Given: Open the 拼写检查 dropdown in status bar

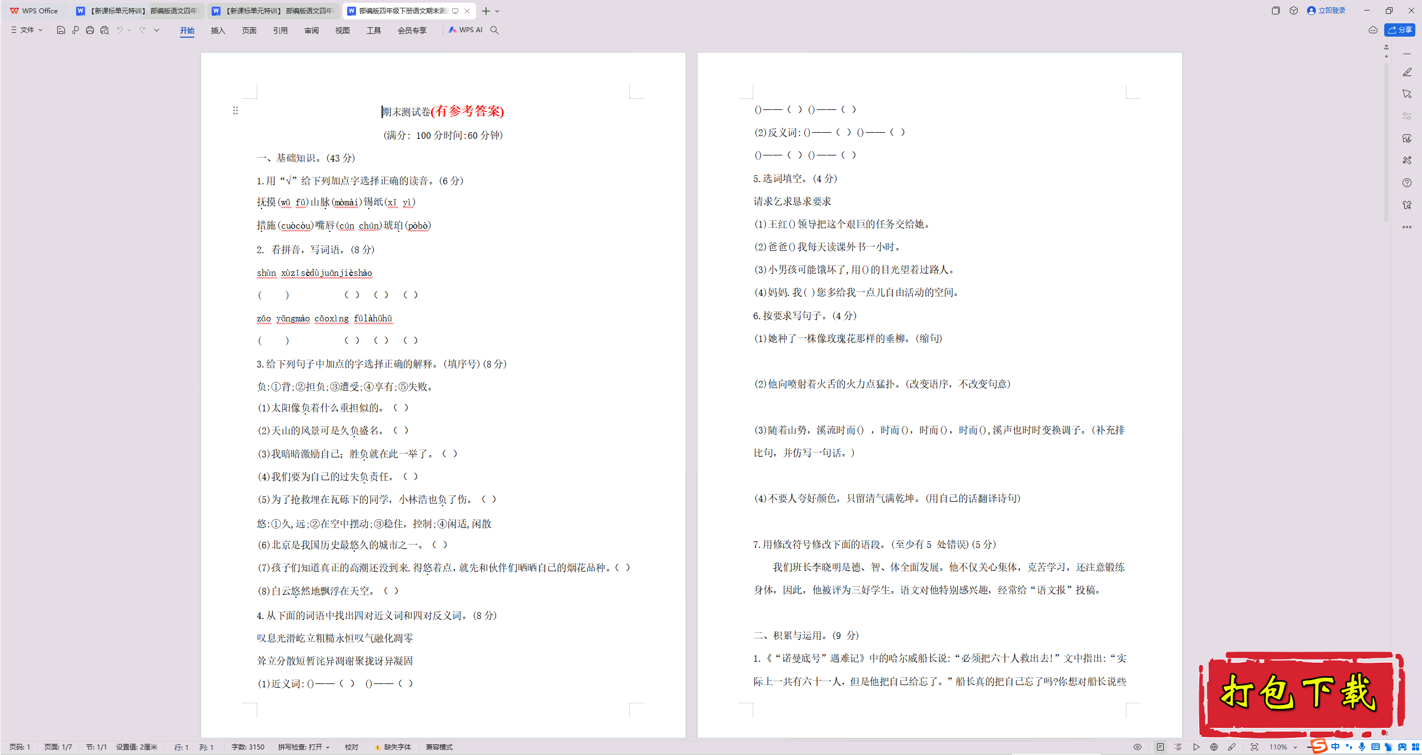Looking at the screenshot, I should (304, 747).
